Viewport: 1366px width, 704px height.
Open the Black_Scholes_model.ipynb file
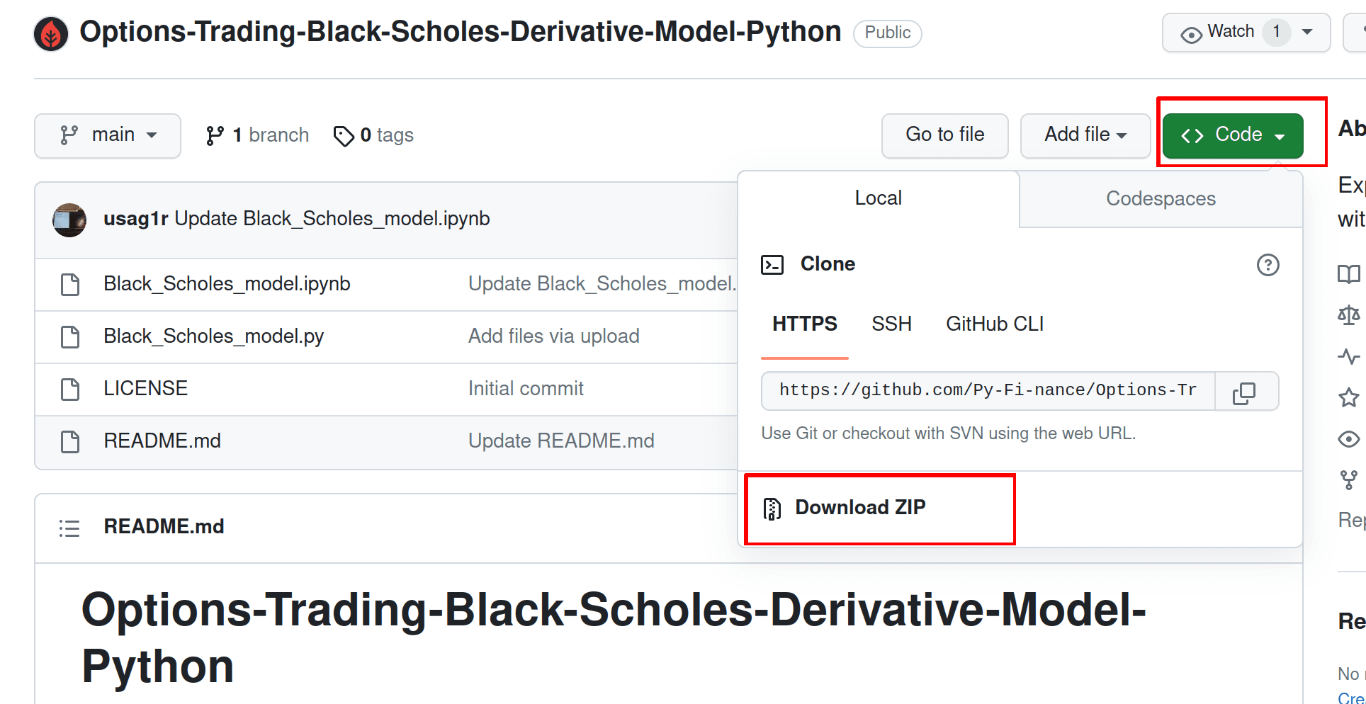(x=227, y=284)
